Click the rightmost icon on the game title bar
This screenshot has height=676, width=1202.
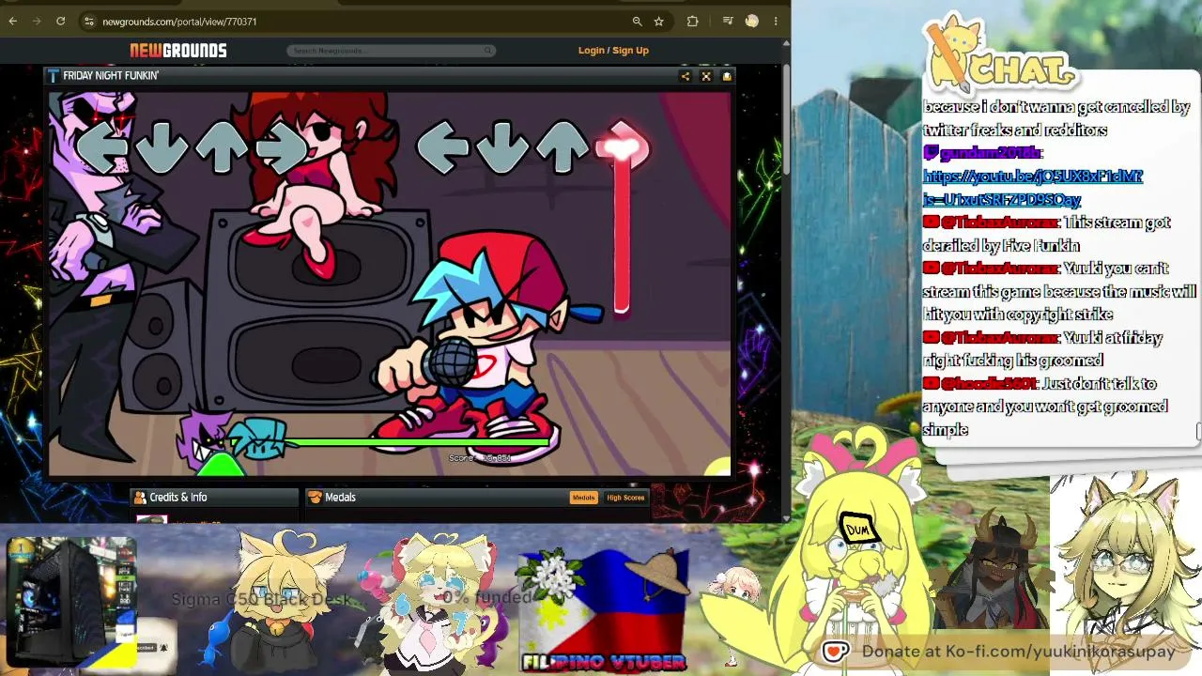click(726, 76)
